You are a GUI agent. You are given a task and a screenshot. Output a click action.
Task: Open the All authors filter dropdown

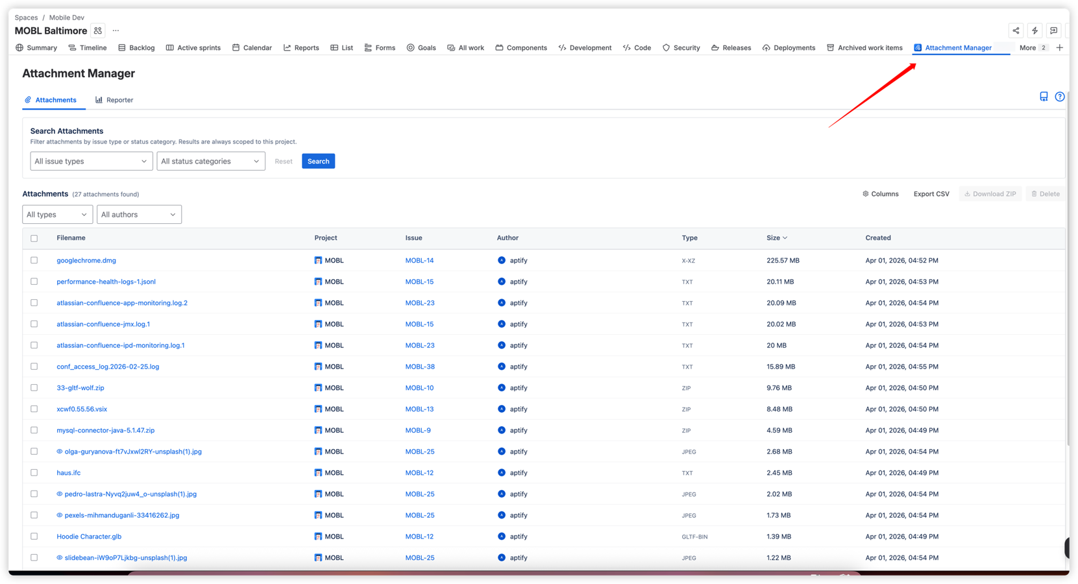pos(139,214)
